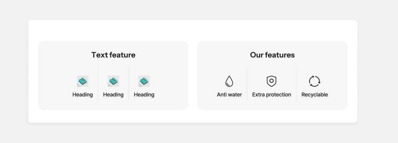The image size is (398, 143).
Task: Click the Anti water label
Action: tap(229, 95)
